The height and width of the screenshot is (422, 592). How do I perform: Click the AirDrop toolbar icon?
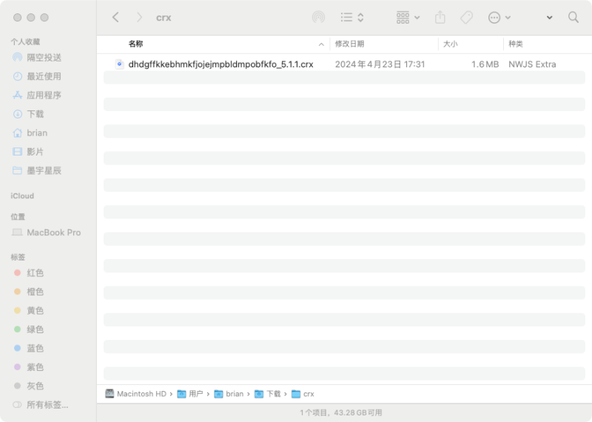pyautogui.click(x=318, y=17)
